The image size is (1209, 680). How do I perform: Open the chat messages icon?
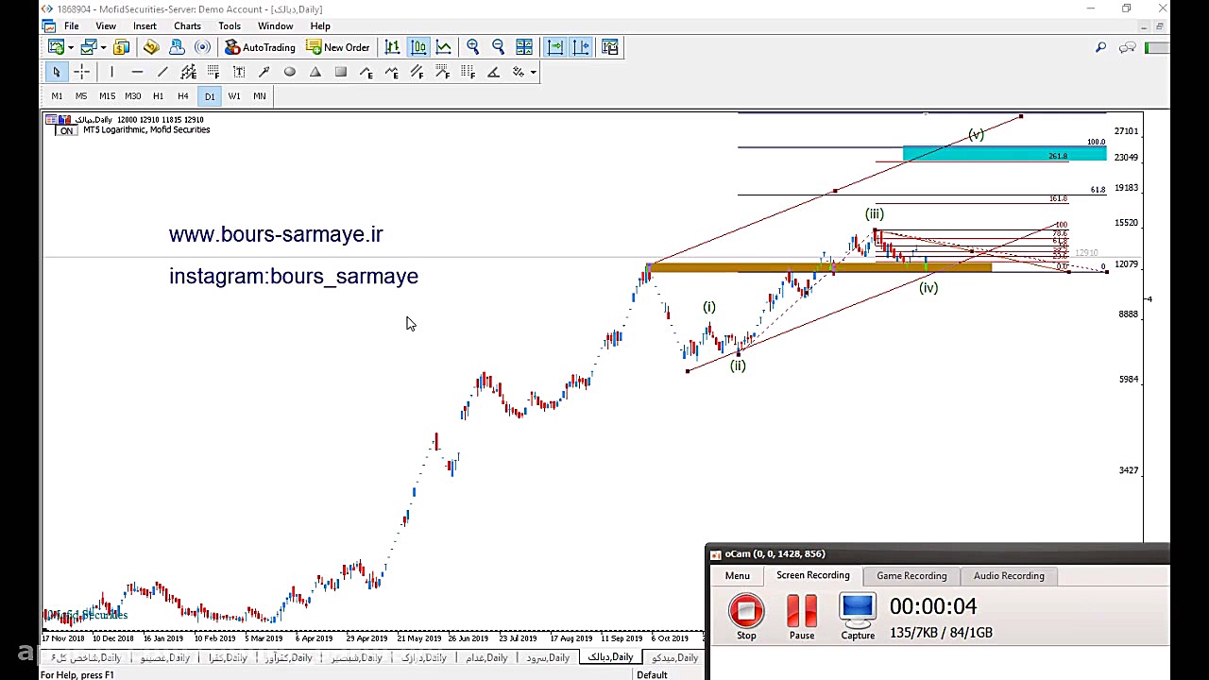(1127, 47)
